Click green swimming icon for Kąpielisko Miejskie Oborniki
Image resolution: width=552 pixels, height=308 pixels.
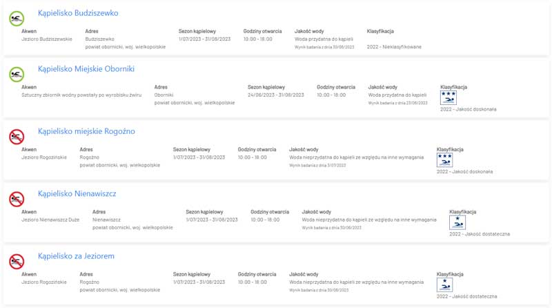(x=17, y=75)
